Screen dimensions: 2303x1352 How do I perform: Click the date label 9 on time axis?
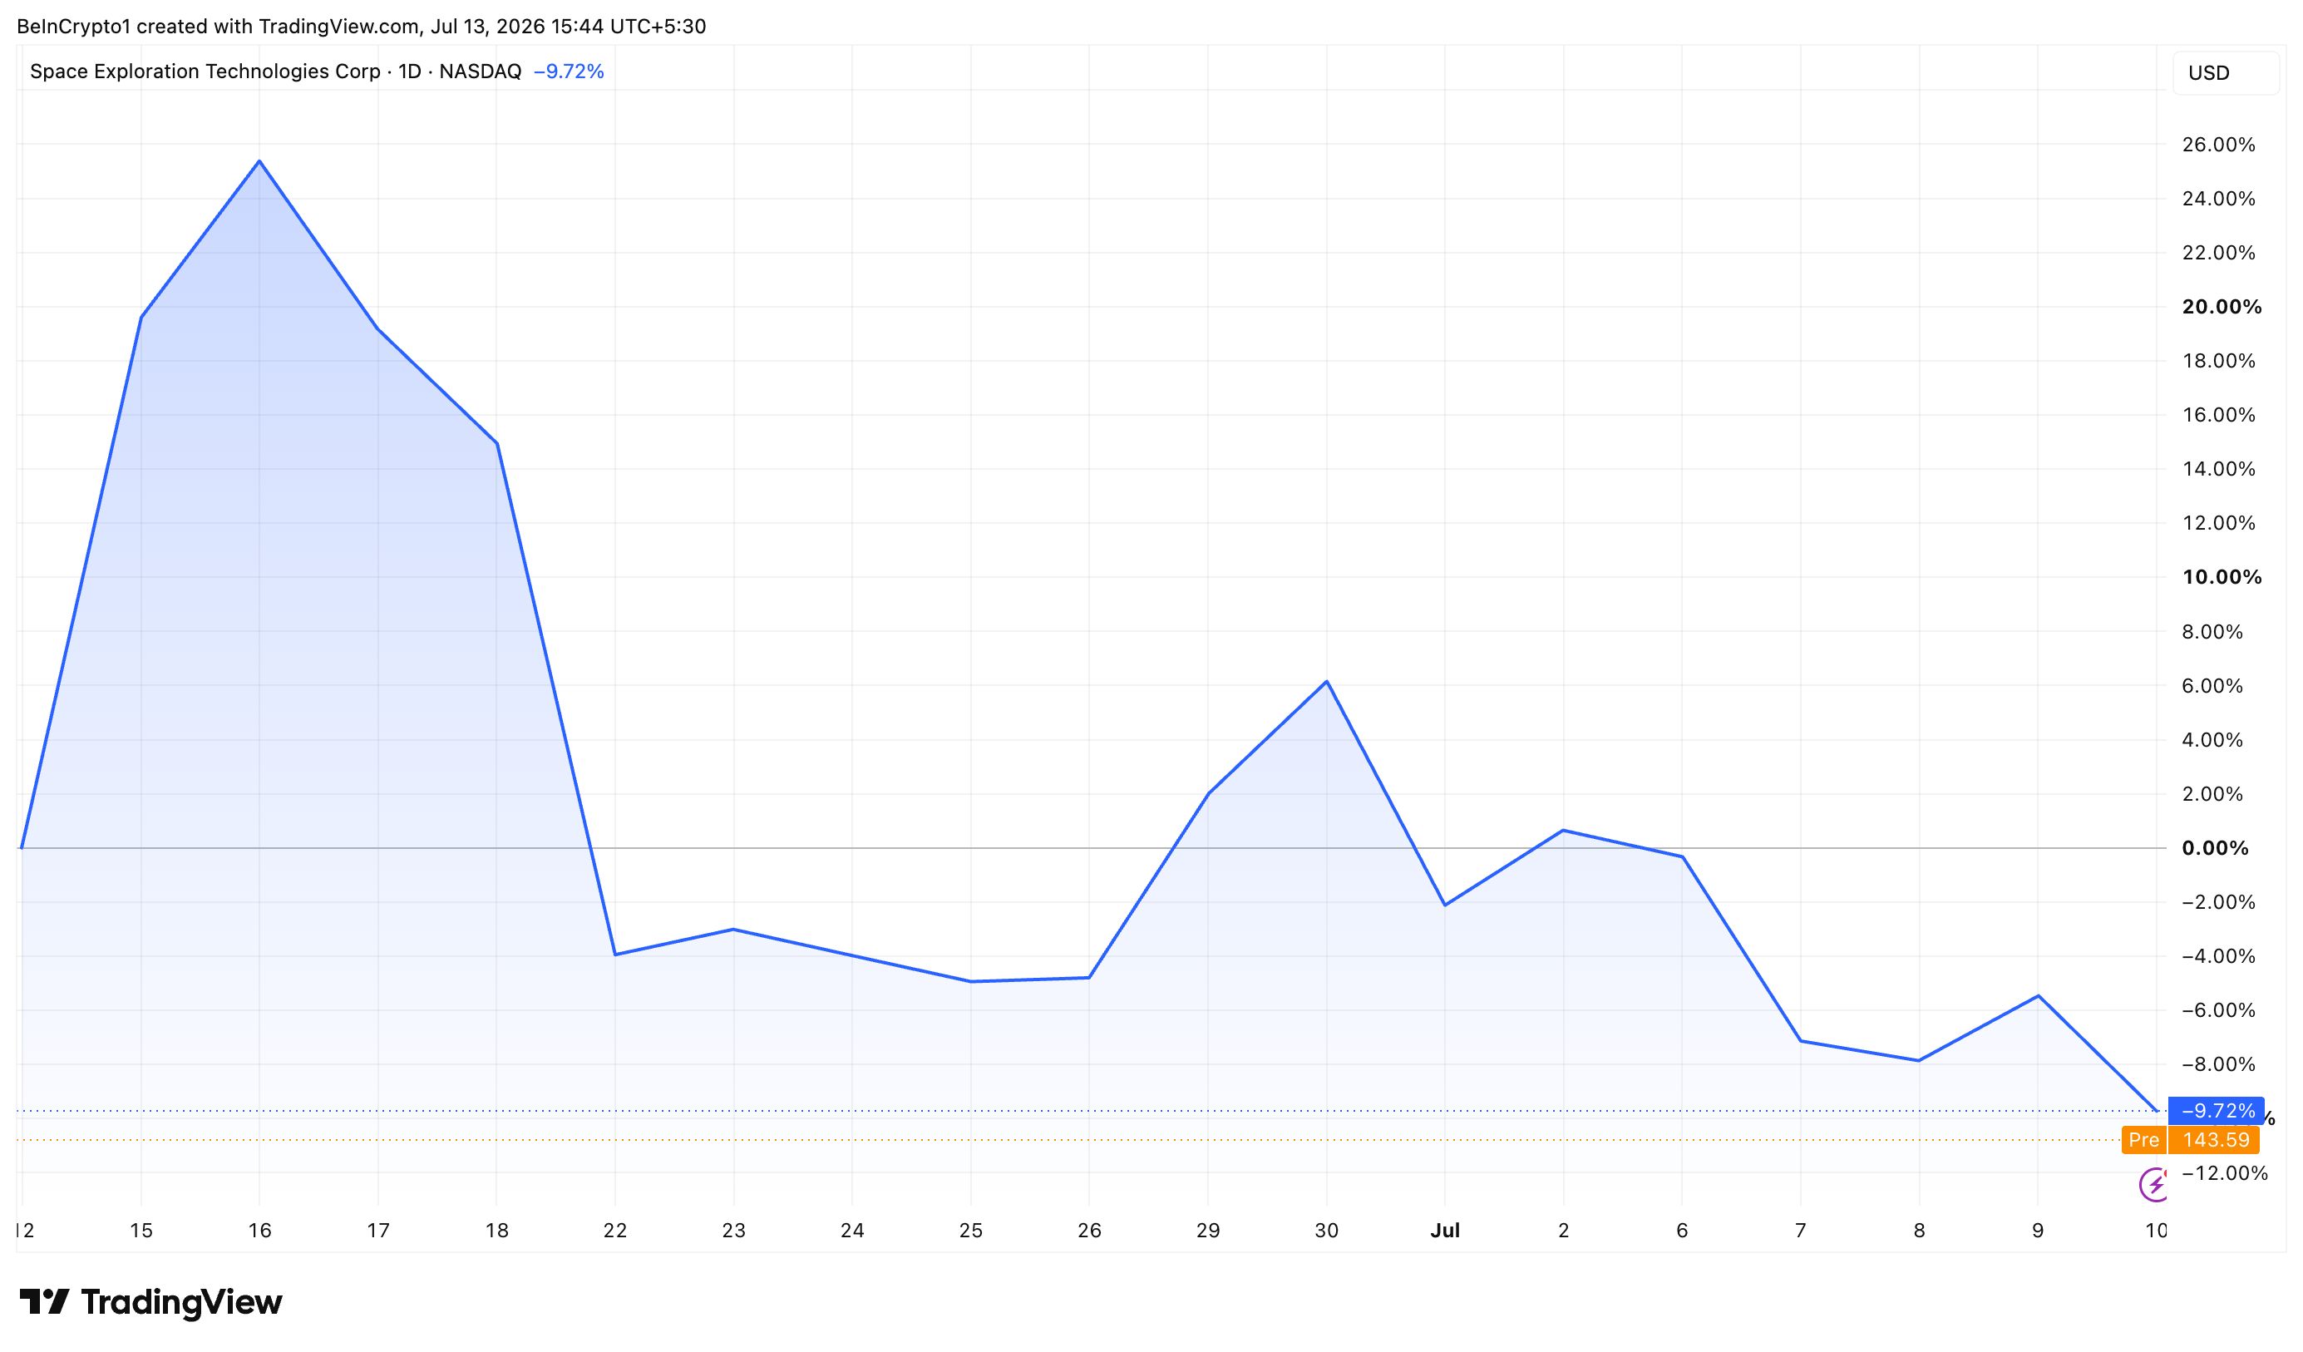click(2038, 1231)
